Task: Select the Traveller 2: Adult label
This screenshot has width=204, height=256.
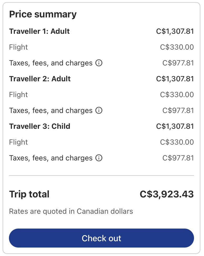Action: (40, 79)
